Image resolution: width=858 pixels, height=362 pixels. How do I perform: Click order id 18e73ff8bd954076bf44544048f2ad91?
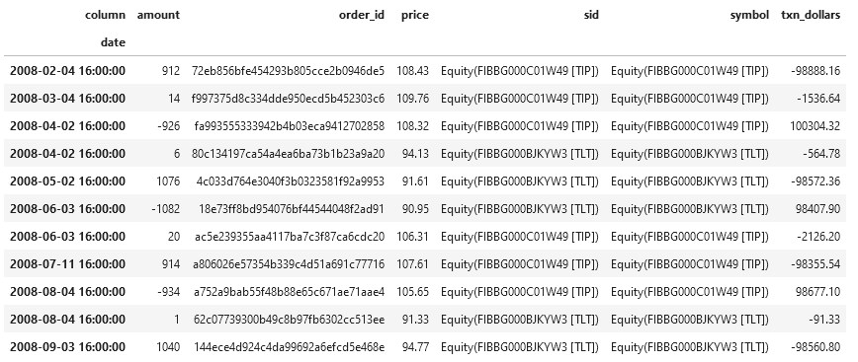[x=292, y=209]
